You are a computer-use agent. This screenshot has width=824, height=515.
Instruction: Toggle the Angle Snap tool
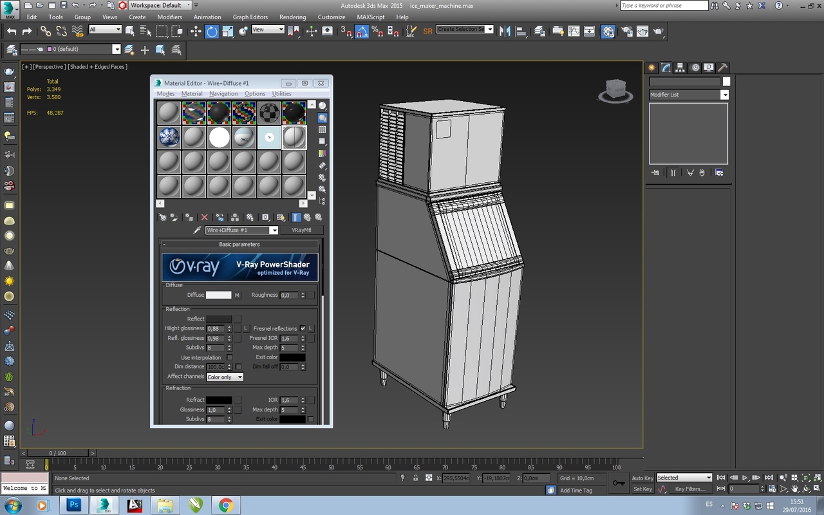pos(362,31)
